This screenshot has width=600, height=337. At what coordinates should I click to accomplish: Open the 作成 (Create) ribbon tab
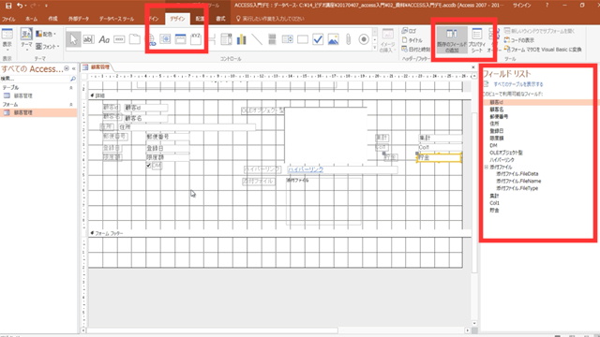[52, 19]
